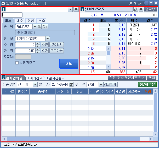Click green 정/취주문 button

147,85
